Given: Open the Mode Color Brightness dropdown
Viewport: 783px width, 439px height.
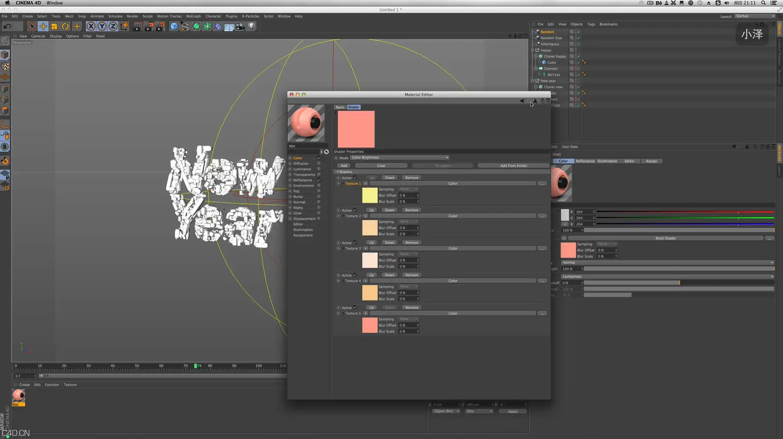Looking at the screenshot, I should tap(400, 158).
